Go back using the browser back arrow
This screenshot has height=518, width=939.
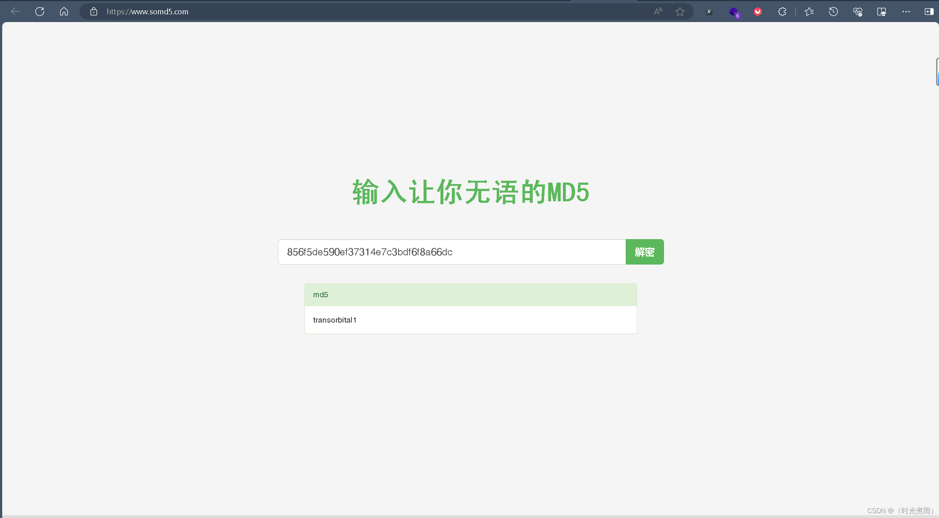pos(15,12)
